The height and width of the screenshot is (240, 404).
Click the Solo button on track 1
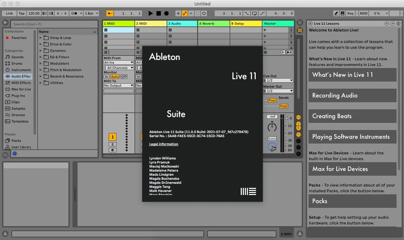pyautogui.click(x=112, y=145)
